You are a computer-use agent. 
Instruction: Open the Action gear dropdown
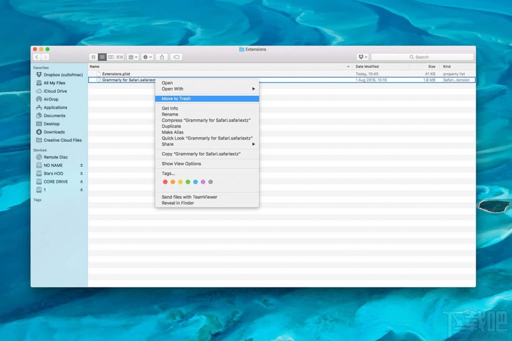[147, 57]
